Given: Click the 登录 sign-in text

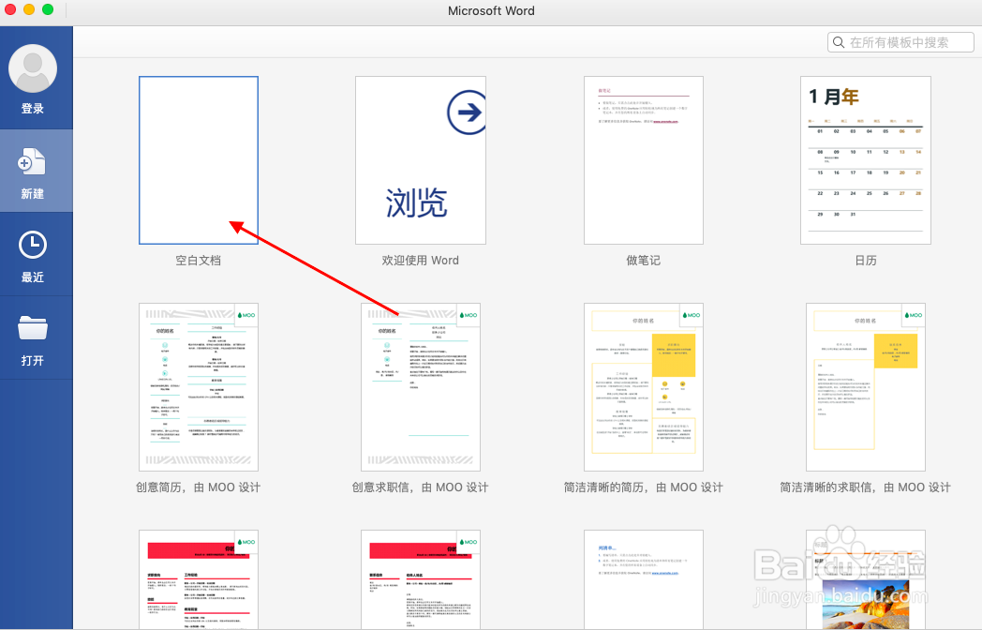Looking at the screenshot, I should coord(33,109).
